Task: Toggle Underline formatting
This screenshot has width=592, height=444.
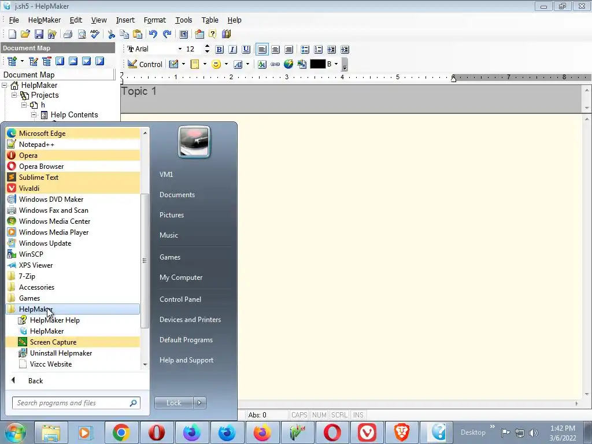Action: 246,50
